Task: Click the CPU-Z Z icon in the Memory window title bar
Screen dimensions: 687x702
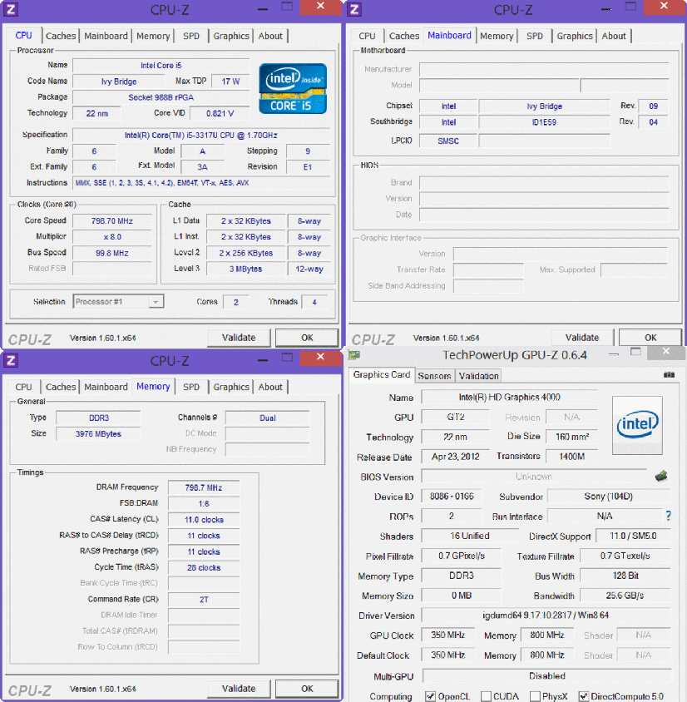Action: pyautogui.click(x=11, y=360)
